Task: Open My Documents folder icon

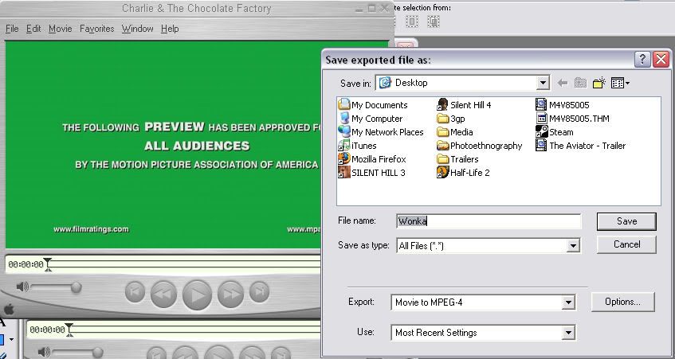Action: click(344, 105)
